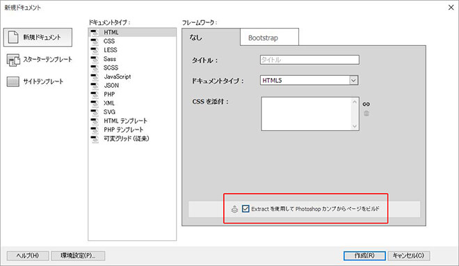Image resolution: width=459 pixels, height=266 pixels.
Task: Select LESS in the document type list
Action: 132,50
